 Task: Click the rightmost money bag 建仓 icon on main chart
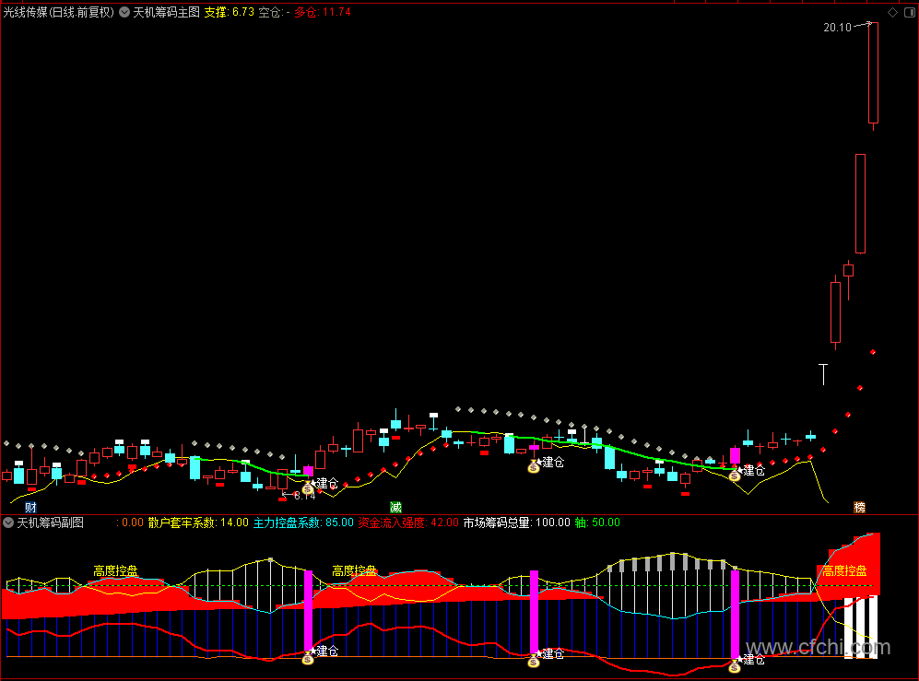(735, 475)
